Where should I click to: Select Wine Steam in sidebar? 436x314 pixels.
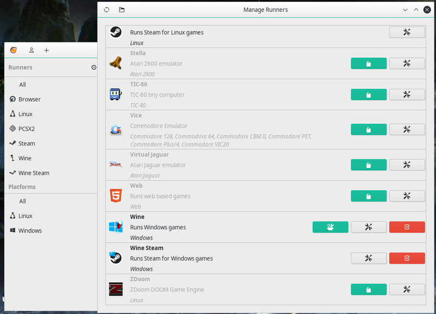click(x=51, y=173)
